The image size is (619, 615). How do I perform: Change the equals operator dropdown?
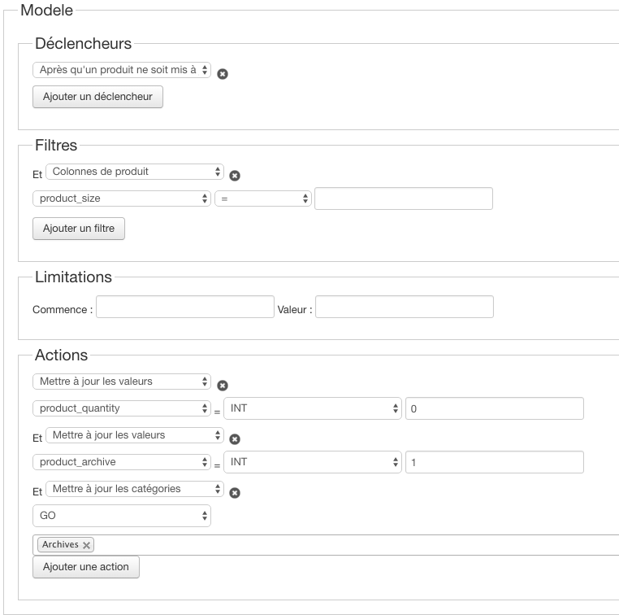click(263, 198)
